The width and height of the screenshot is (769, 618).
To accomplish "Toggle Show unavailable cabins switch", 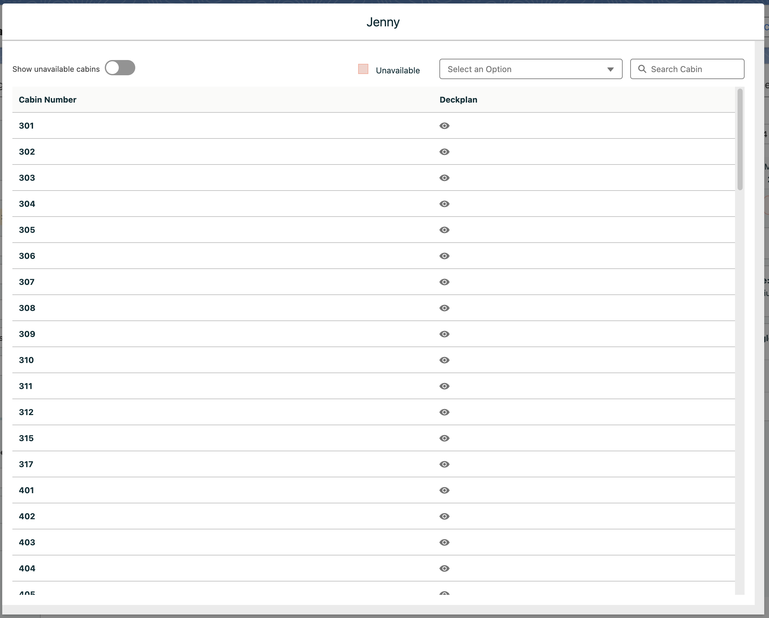I will pos(120,68).
